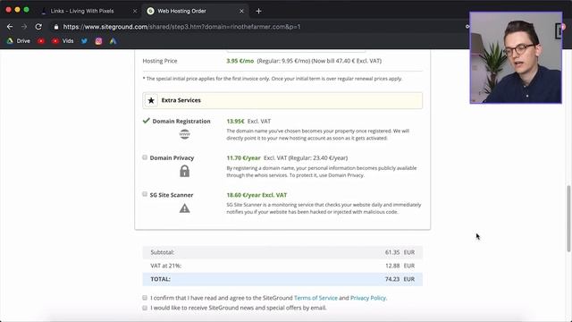Open the Privacy Policy link

pyautogui.click(x=367, y=298)
